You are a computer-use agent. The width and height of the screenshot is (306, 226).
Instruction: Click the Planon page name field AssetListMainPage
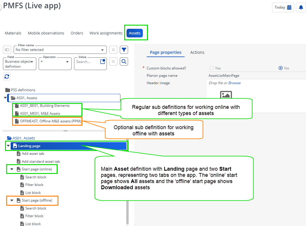point(256,76)
